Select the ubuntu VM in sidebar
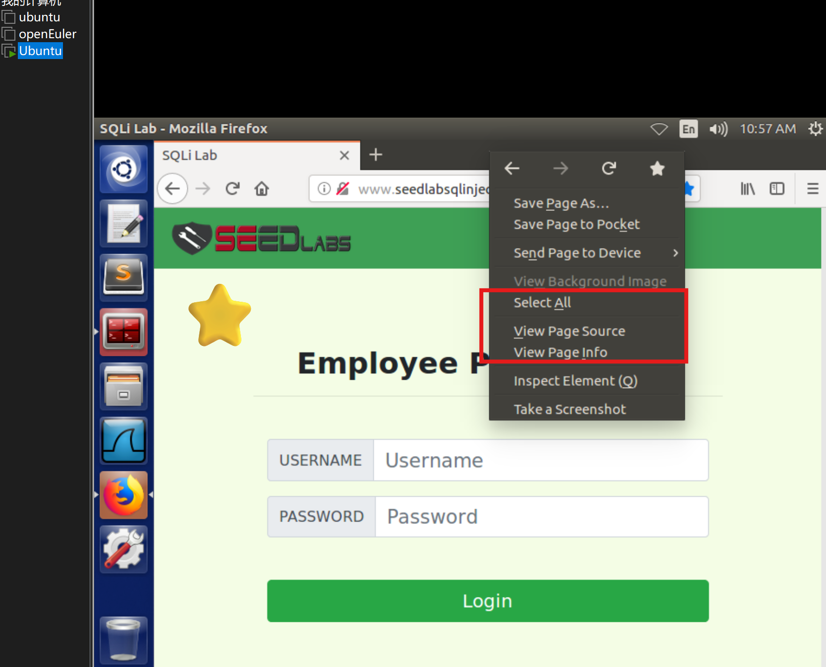 39,17
